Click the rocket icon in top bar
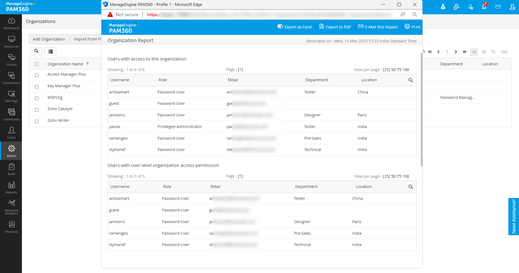 [x=443, y=7]
